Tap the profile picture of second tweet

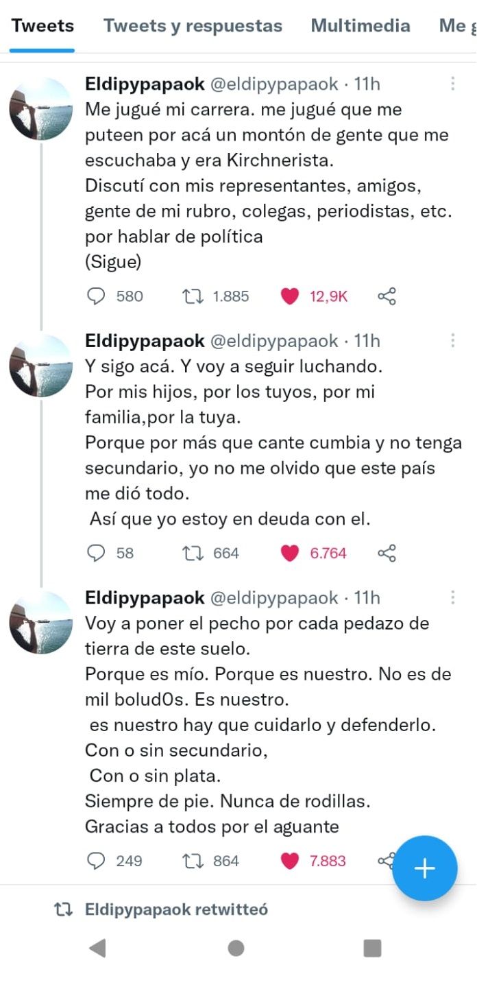point(41,366)
